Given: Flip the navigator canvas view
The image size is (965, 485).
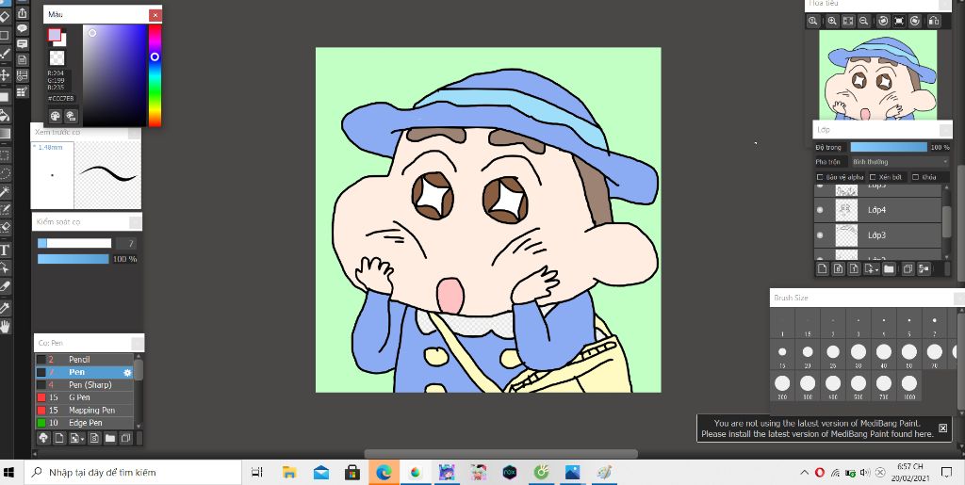Looking at the screenshot, I should pyautogui.click(x=934, y=21).
